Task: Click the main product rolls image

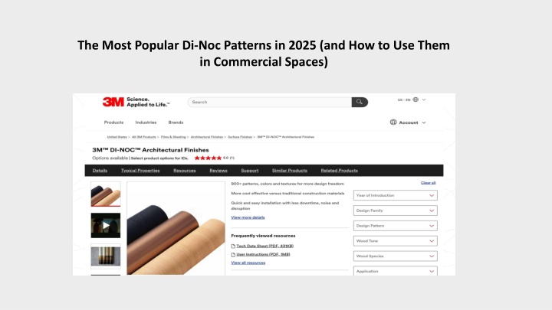Action: [176, 228]
